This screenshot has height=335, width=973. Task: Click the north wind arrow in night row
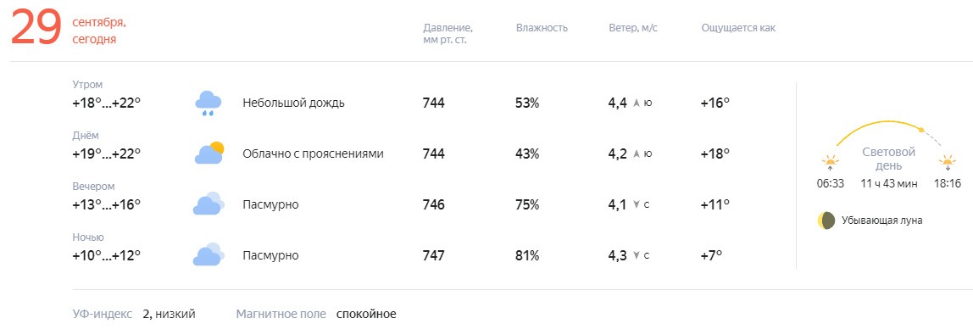tap(636, 255)
